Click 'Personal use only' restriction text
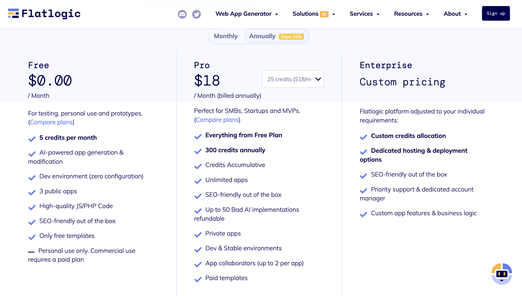 [x=82, y=255]
